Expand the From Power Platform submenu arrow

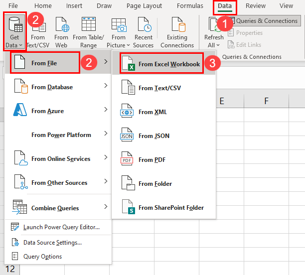106,133
